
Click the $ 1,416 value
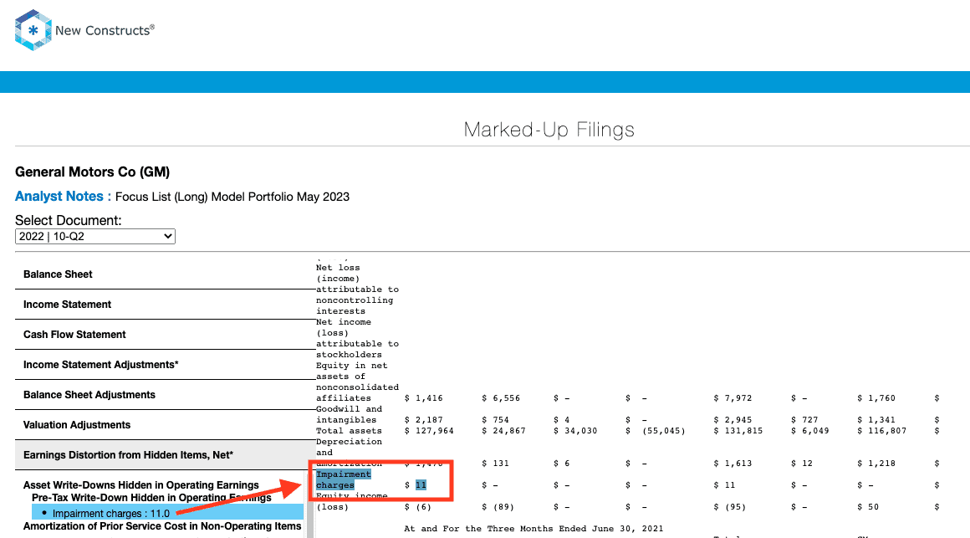coord(424,398)
